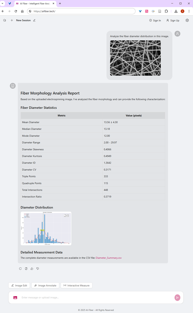Regenerate the response
This screenshot has height=313, width=193.
[x=20, y=268]
